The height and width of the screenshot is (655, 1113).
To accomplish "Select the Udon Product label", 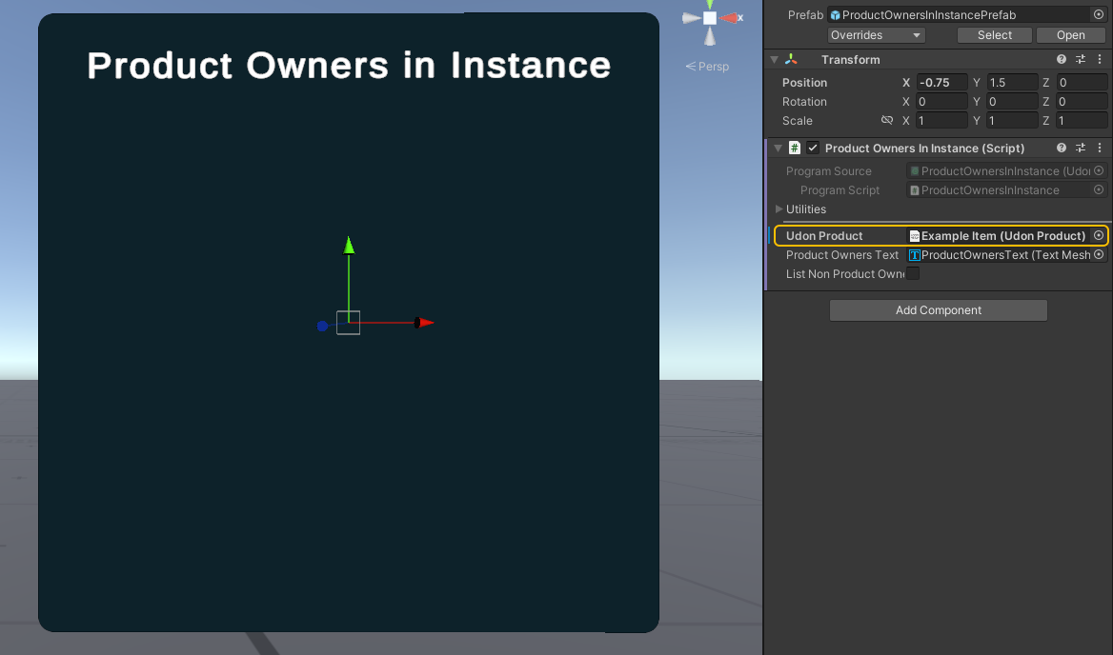I will [x=824, y=235].
